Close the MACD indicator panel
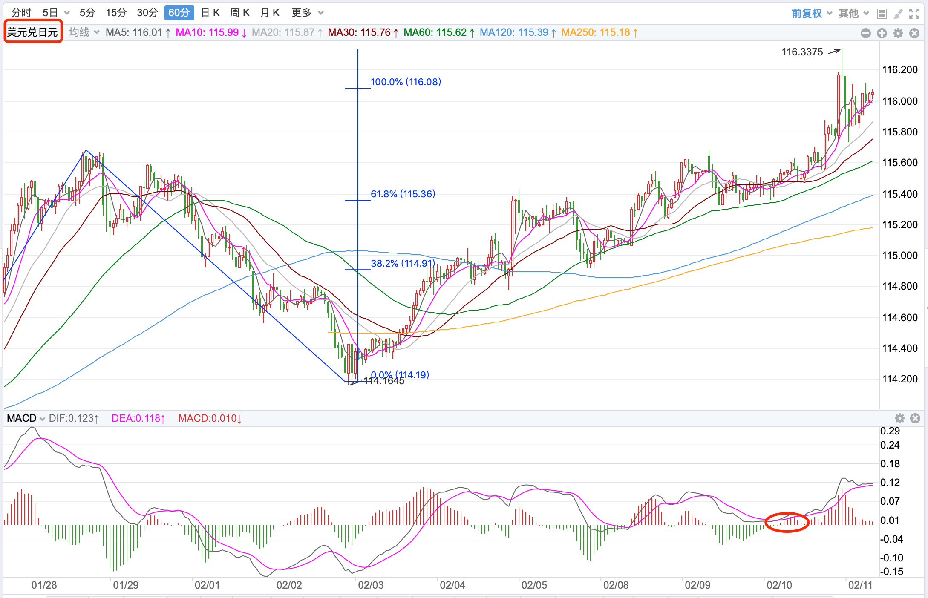This screenshot has width=928, height=598. pos(915,418)
